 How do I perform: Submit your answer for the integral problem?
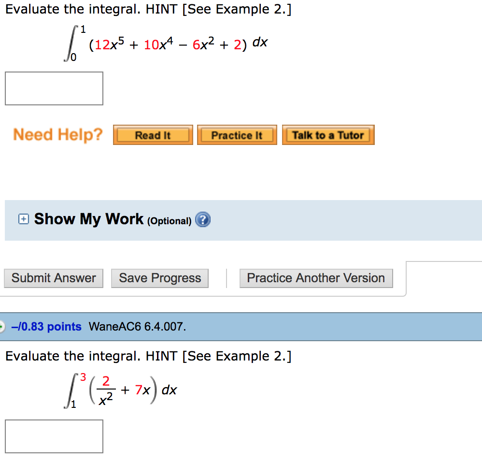tap(53, 278)
